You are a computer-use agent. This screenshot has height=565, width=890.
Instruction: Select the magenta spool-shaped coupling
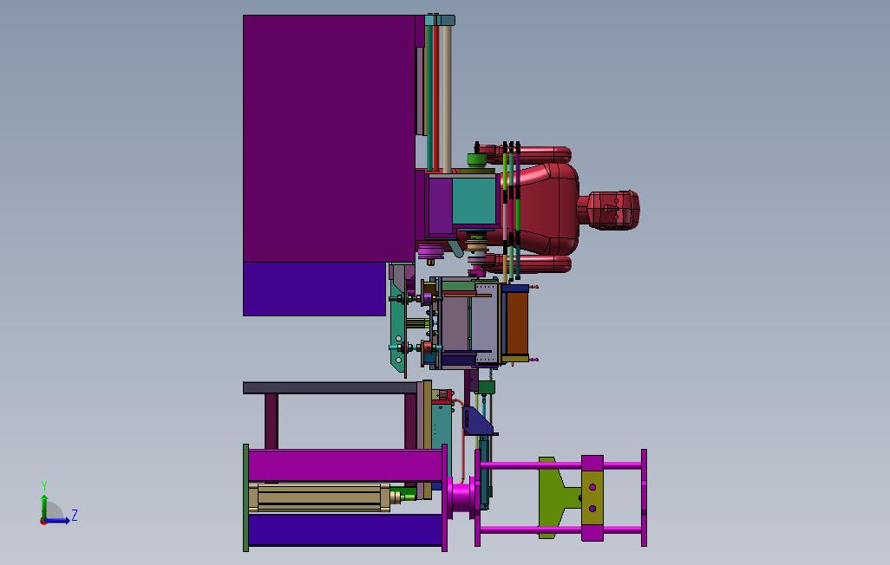click(x=461, y=498)
